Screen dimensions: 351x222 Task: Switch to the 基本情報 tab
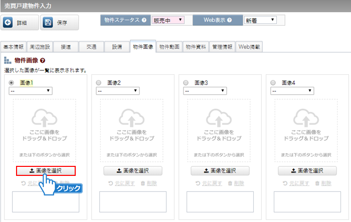click(x=13, y=47)
